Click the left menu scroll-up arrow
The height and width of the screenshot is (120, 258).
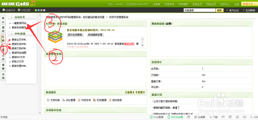(x=40, y=15)
